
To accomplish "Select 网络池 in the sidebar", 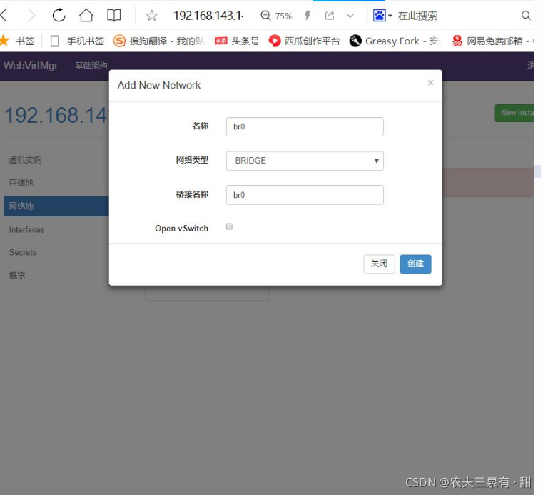I will pyautogui.click(x=56, y=206).
